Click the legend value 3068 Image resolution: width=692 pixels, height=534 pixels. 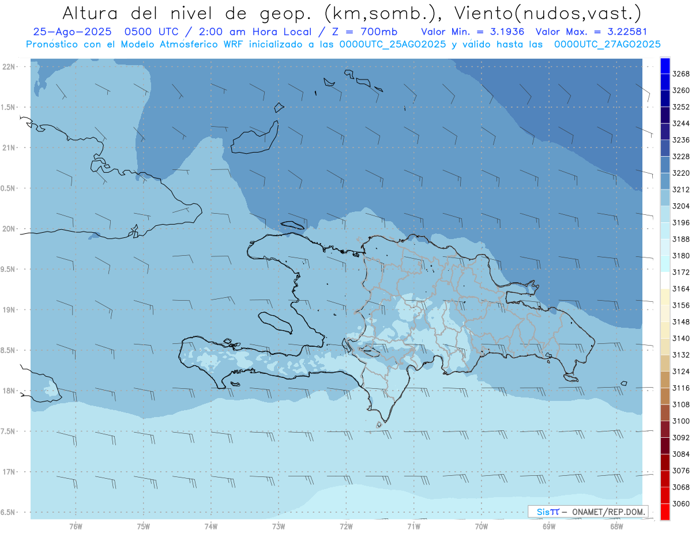click(x=681, y=487)
